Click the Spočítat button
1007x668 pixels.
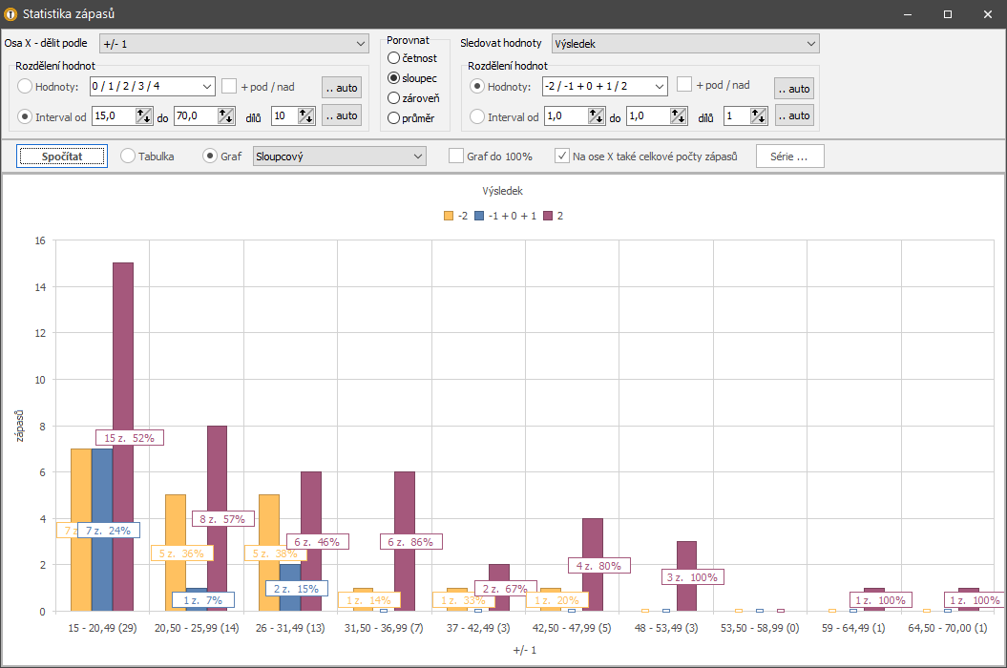tap(62, 156)
